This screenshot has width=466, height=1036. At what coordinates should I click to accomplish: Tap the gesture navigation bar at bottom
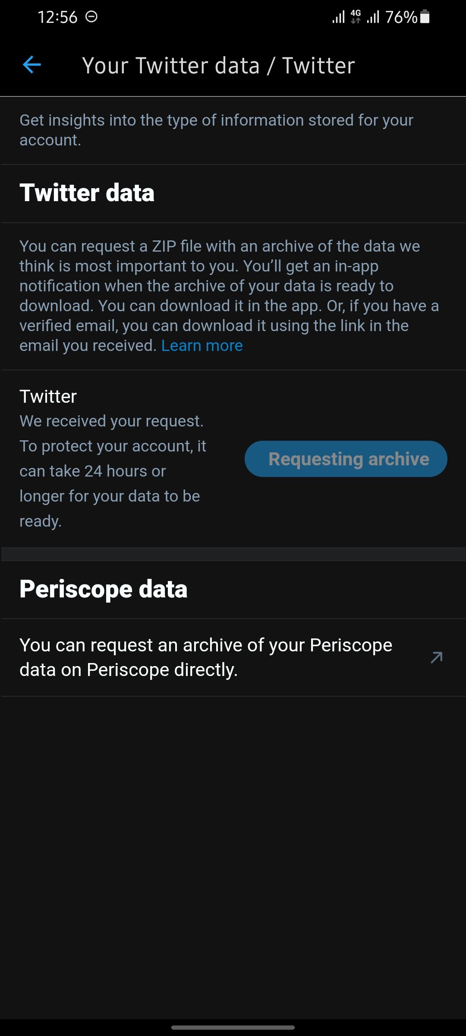233,1027
